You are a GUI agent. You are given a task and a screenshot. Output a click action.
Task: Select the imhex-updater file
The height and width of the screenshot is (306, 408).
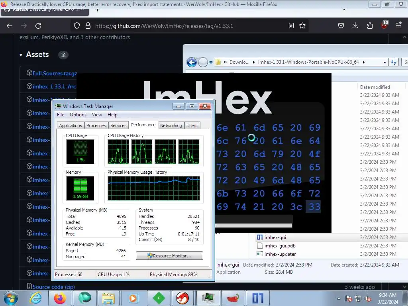pos(280,254)
